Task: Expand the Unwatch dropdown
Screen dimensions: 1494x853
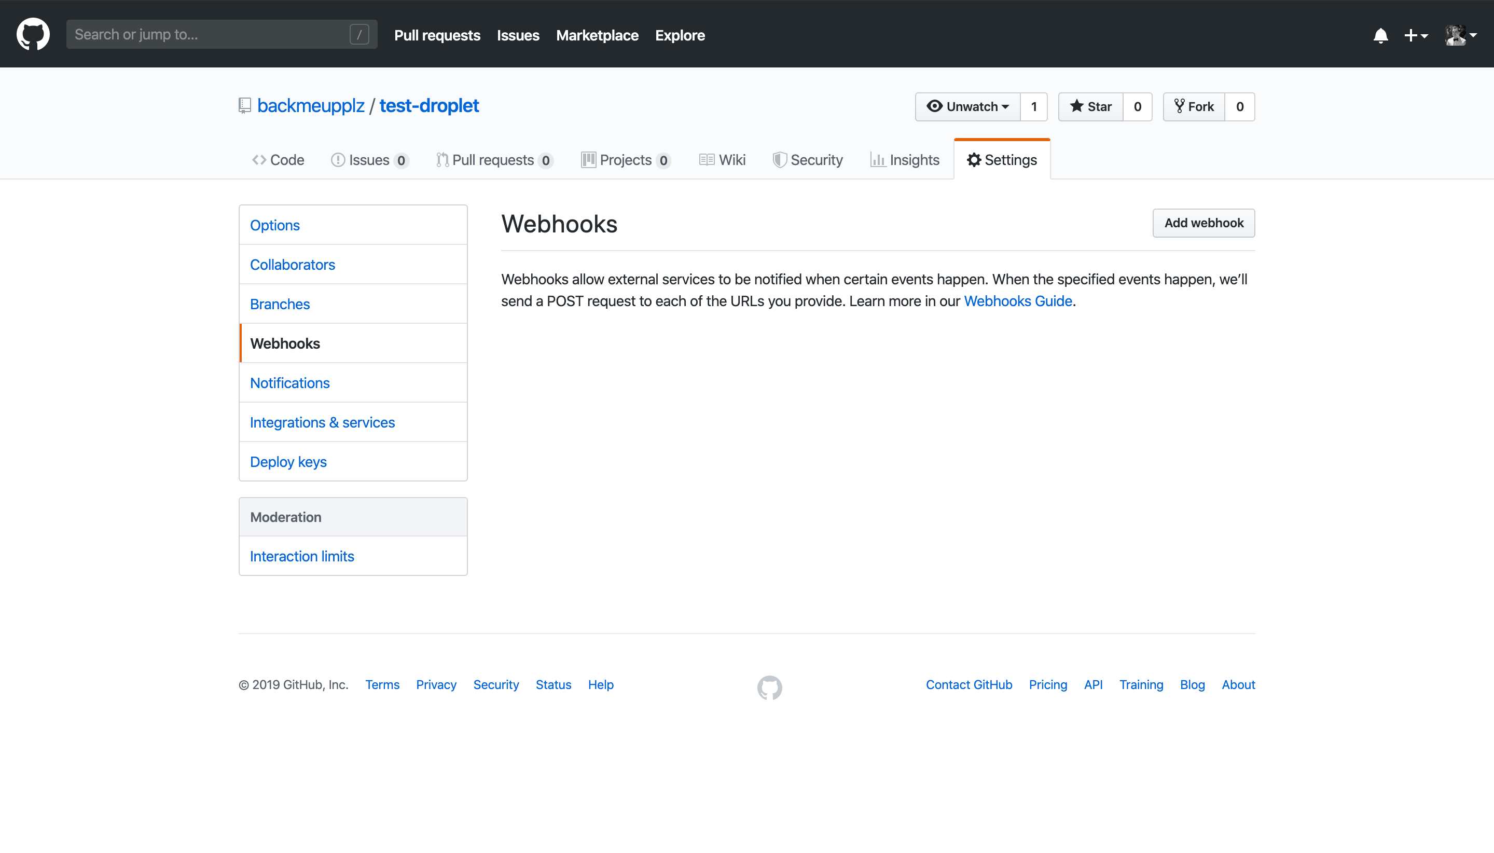Action: [x=967, y=107]
